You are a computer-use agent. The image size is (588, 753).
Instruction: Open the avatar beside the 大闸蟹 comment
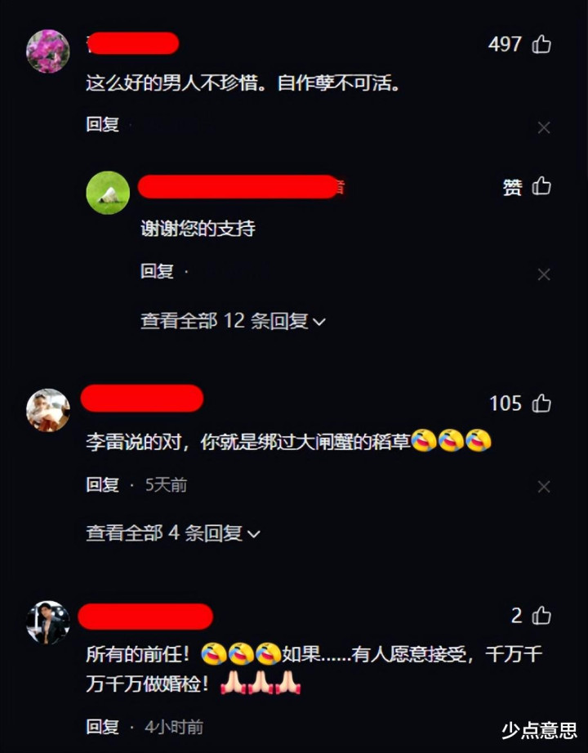48,410
